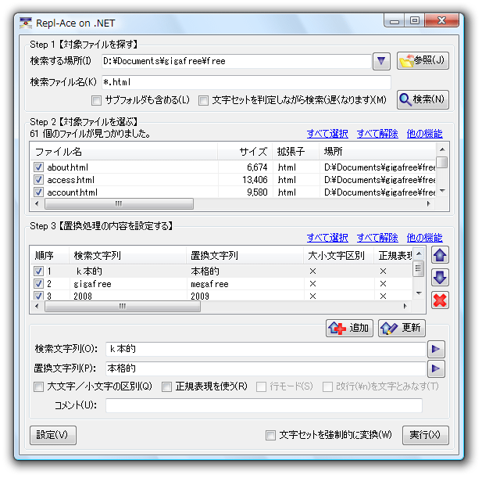Select the access.html file row
482x478 pixels.
coord(233,180)
